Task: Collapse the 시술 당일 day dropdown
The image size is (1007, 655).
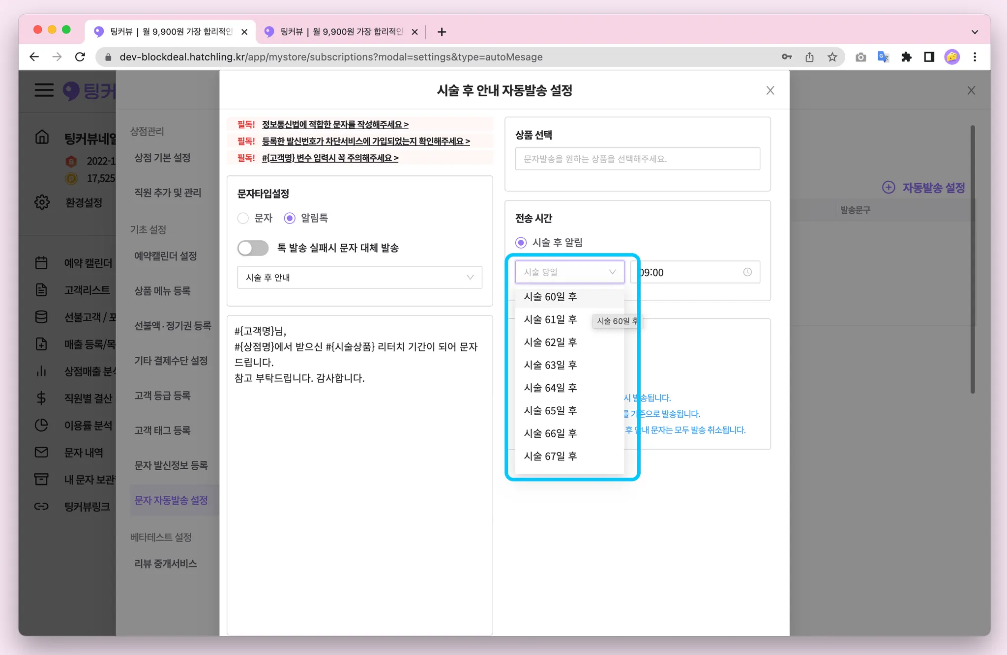Action: [x=569, y=272]
